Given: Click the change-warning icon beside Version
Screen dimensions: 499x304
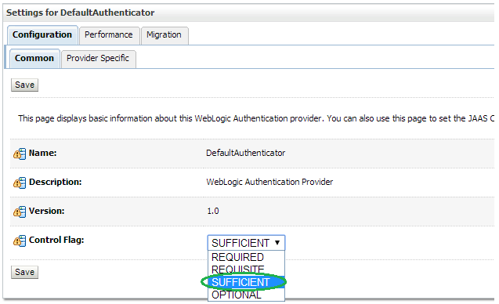Looking at the screenshot, I should click(x=20, y=212).
